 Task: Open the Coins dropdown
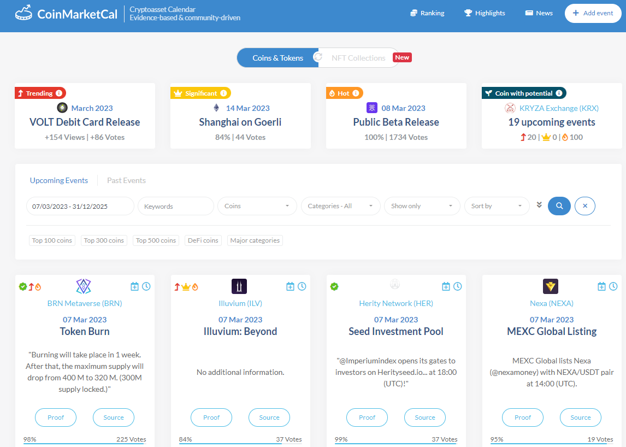pyautogui.click(x=257, y=206)
